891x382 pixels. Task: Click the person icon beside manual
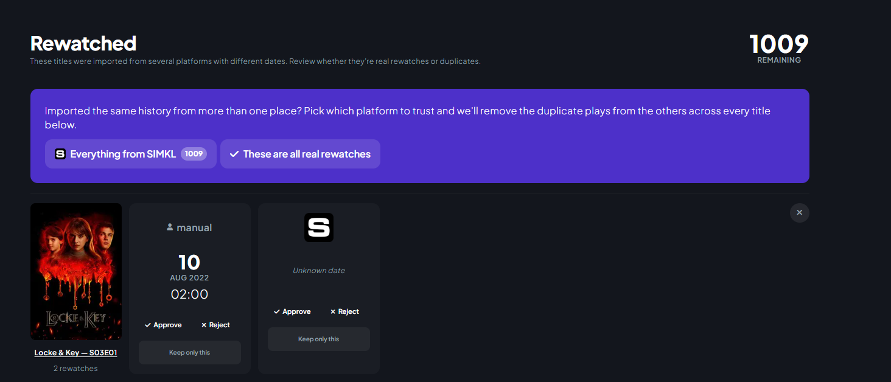pyautogui.click(x=170, y=227)
